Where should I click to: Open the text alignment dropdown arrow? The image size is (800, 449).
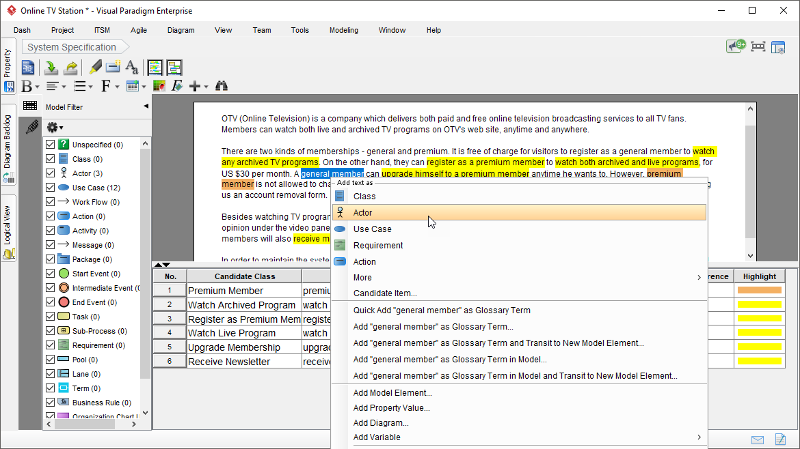pos(64,87)
